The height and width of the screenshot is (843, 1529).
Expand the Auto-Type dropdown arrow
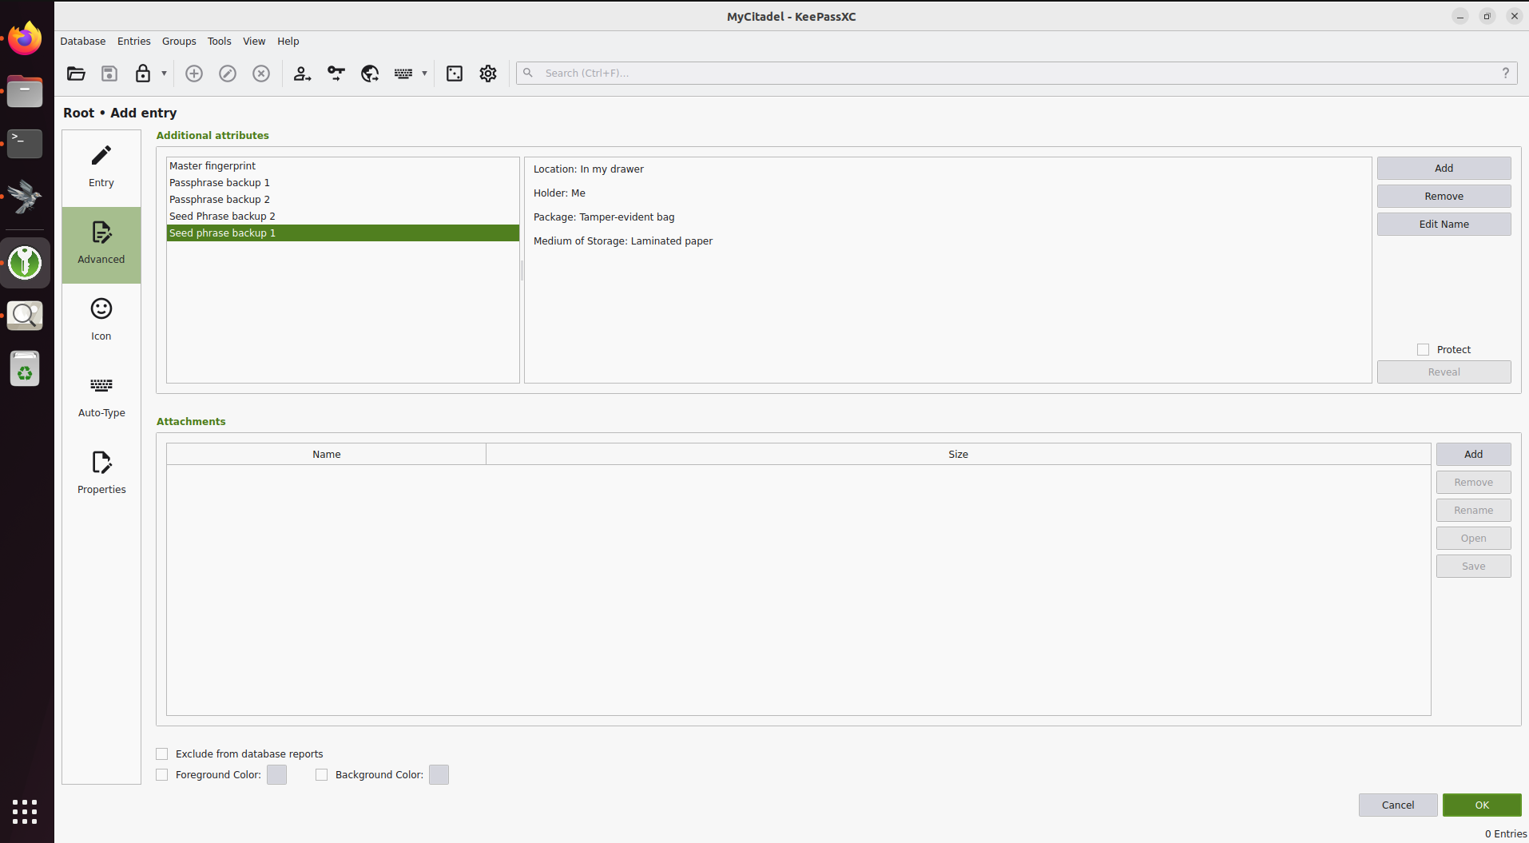(424, 74)
